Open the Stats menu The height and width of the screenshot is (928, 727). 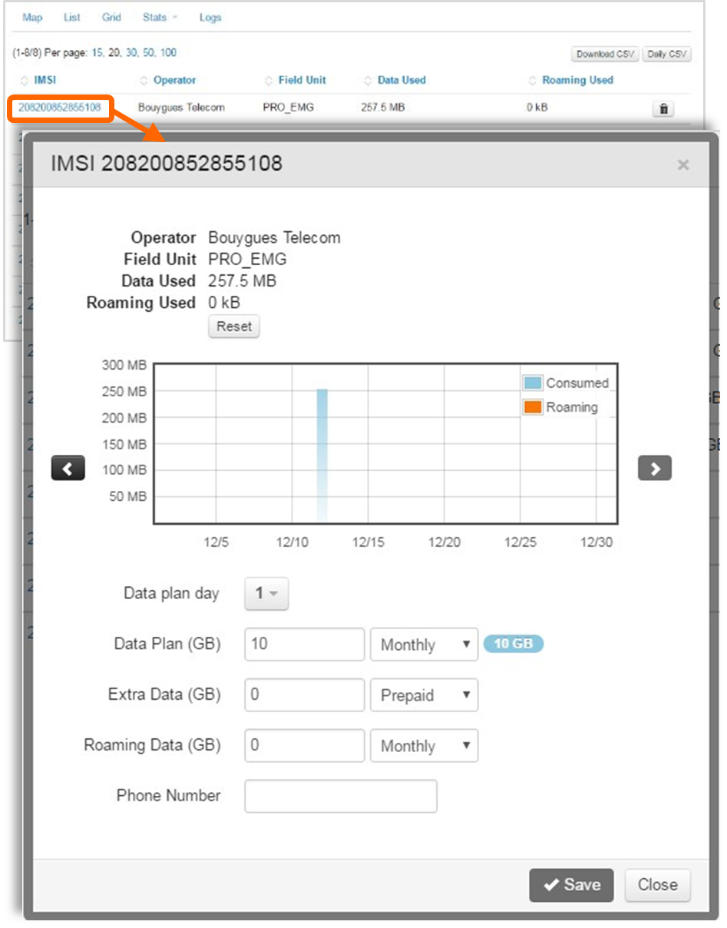coord(159,17)
